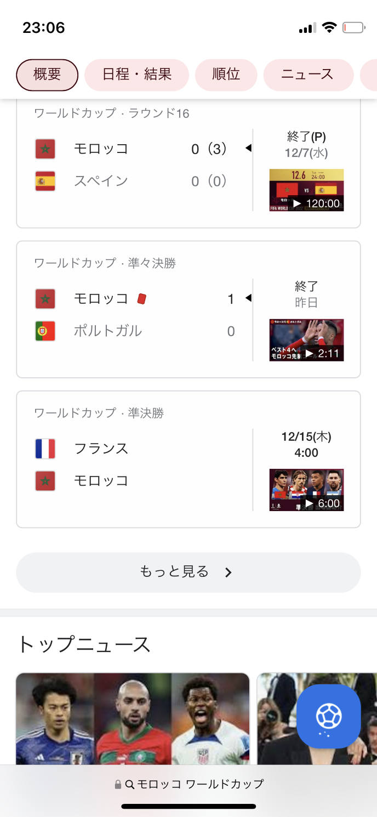Expand more matches with もっと見る
377x817 pixels.
click(x=188, y=572)
